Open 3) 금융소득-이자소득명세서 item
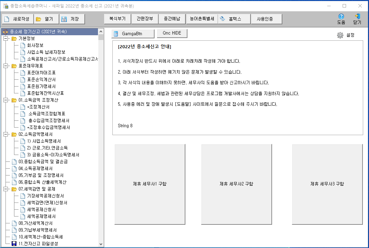The width and height of the screenshot is (369, 248). (x=53, y=155)
